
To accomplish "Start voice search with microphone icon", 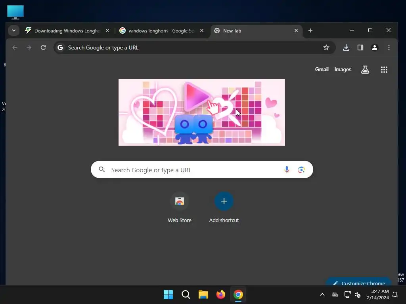I will point(287,169).
